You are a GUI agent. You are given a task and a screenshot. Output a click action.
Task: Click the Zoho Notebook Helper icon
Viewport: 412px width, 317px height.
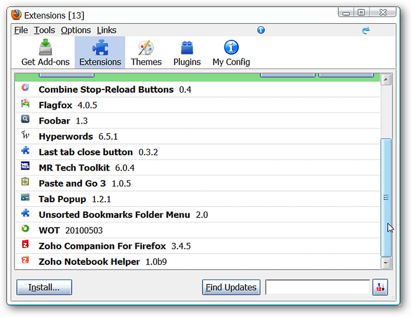coord(25,260)
